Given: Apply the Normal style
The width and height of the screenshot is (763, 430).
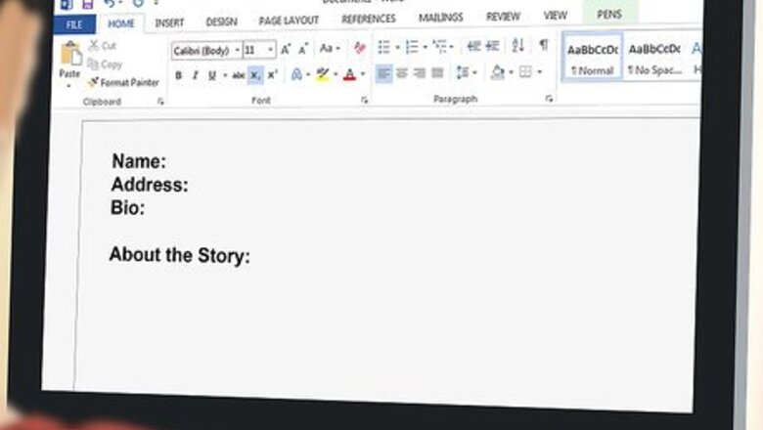Looking at the screenshot, I should pos(593,58).
